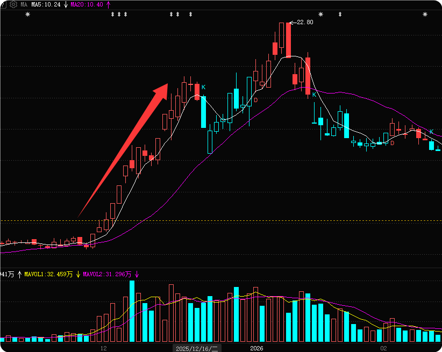Image resolution: width=442 pixels, height=352 pixels.
Task: Select the MAVOL2:31.296万 volume average label
Action: pyautogui.click(x=107, y=274)
